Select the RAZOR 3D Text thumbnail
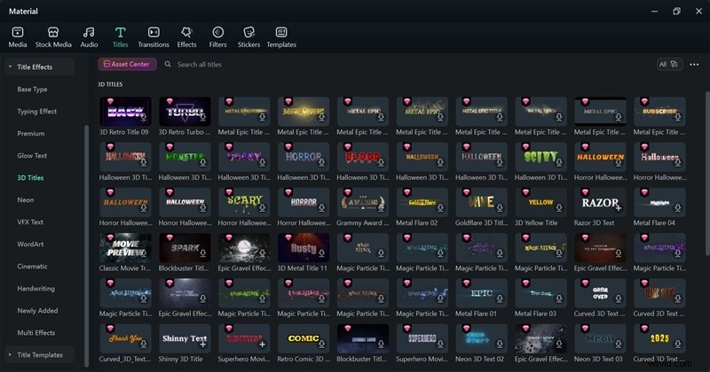 600,202
